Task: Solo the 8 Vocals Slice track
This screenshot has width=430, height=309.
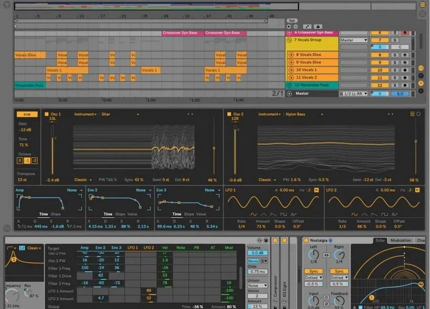Action: 395,55
